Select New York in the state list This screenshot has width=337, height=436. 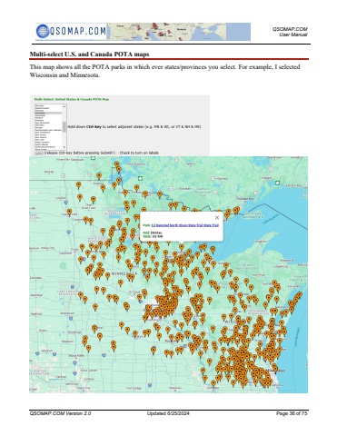pyautogui.click(x=48, y=140)
